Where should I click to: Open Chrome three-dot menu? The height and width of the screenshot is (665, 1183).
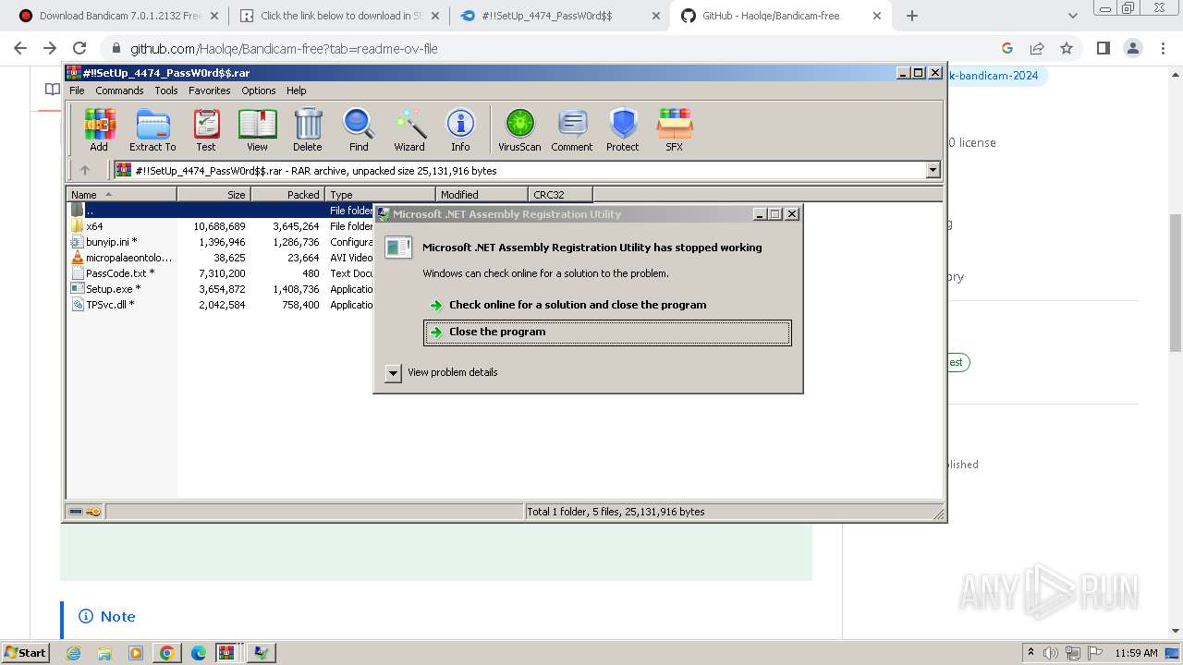(x=1163, y=48)
